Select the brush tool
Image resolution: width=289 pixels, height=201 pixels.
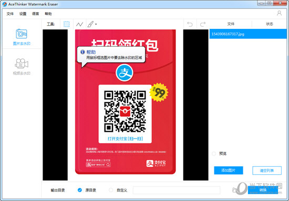point(90,24)
